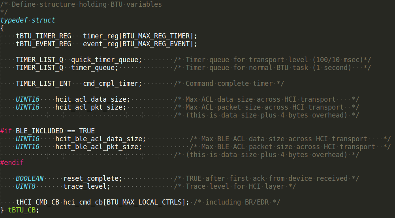Click the trace_level member
The height and width of the screenshot is (218, 395).
tap(85, 186)
